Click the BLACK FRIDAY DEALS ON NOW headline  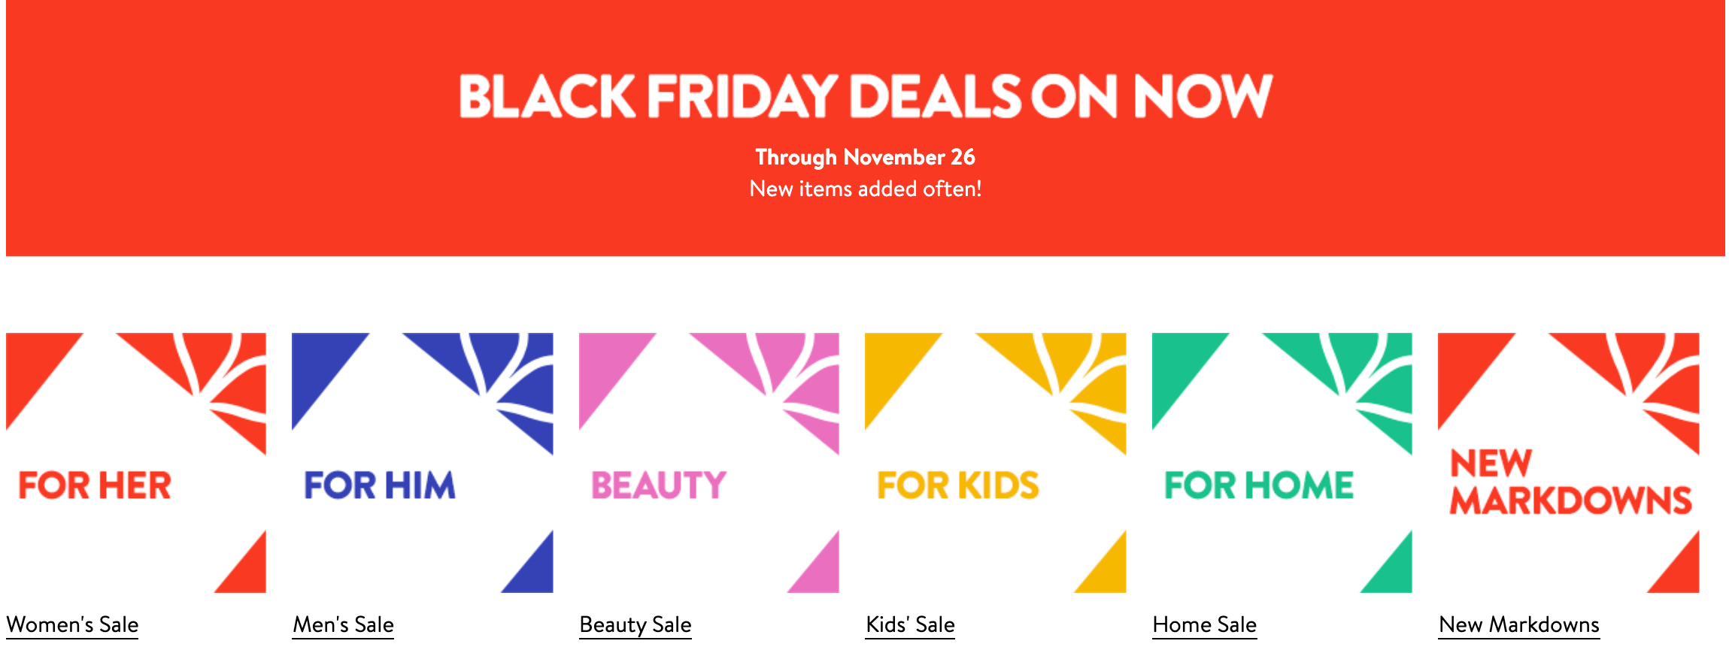click(x=863, y=94)
